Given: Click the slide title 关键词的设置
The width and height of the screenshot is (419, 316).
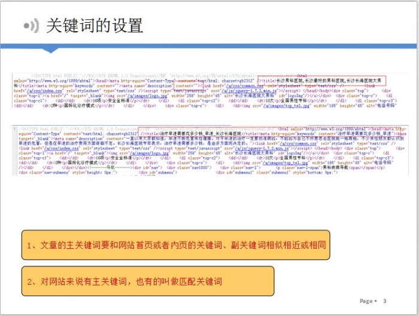Looking at the screenshot, I should (95, 26).
